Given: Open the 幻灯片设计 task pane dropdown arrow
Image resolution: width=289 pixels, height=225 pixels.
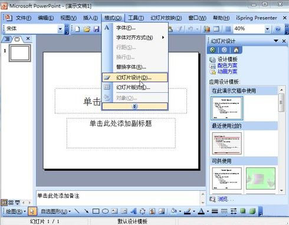Looking at the screenshot, I should point(276,41).
